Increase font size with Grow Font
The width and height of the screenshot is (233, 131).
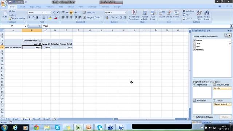point(54,12)
